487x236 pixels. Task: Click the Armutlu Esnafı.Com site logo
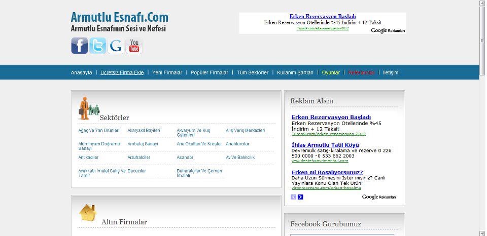(119, 17)
